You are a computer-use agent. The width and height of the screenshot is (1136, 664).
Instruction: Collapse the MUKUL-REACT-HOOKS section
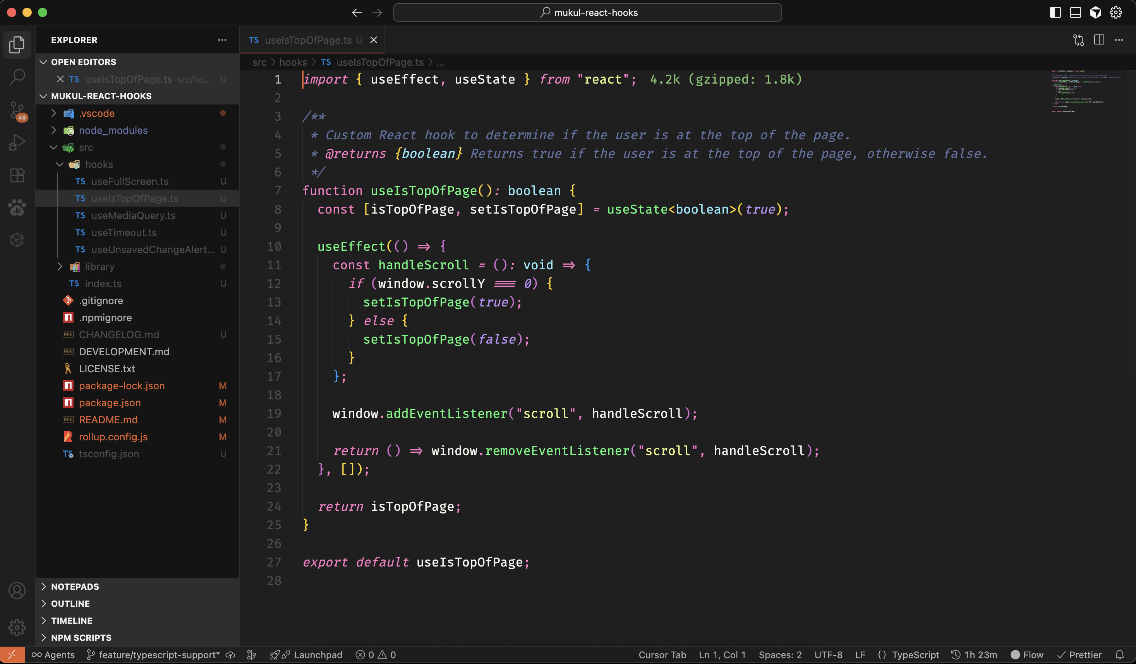tap(43, 96)
